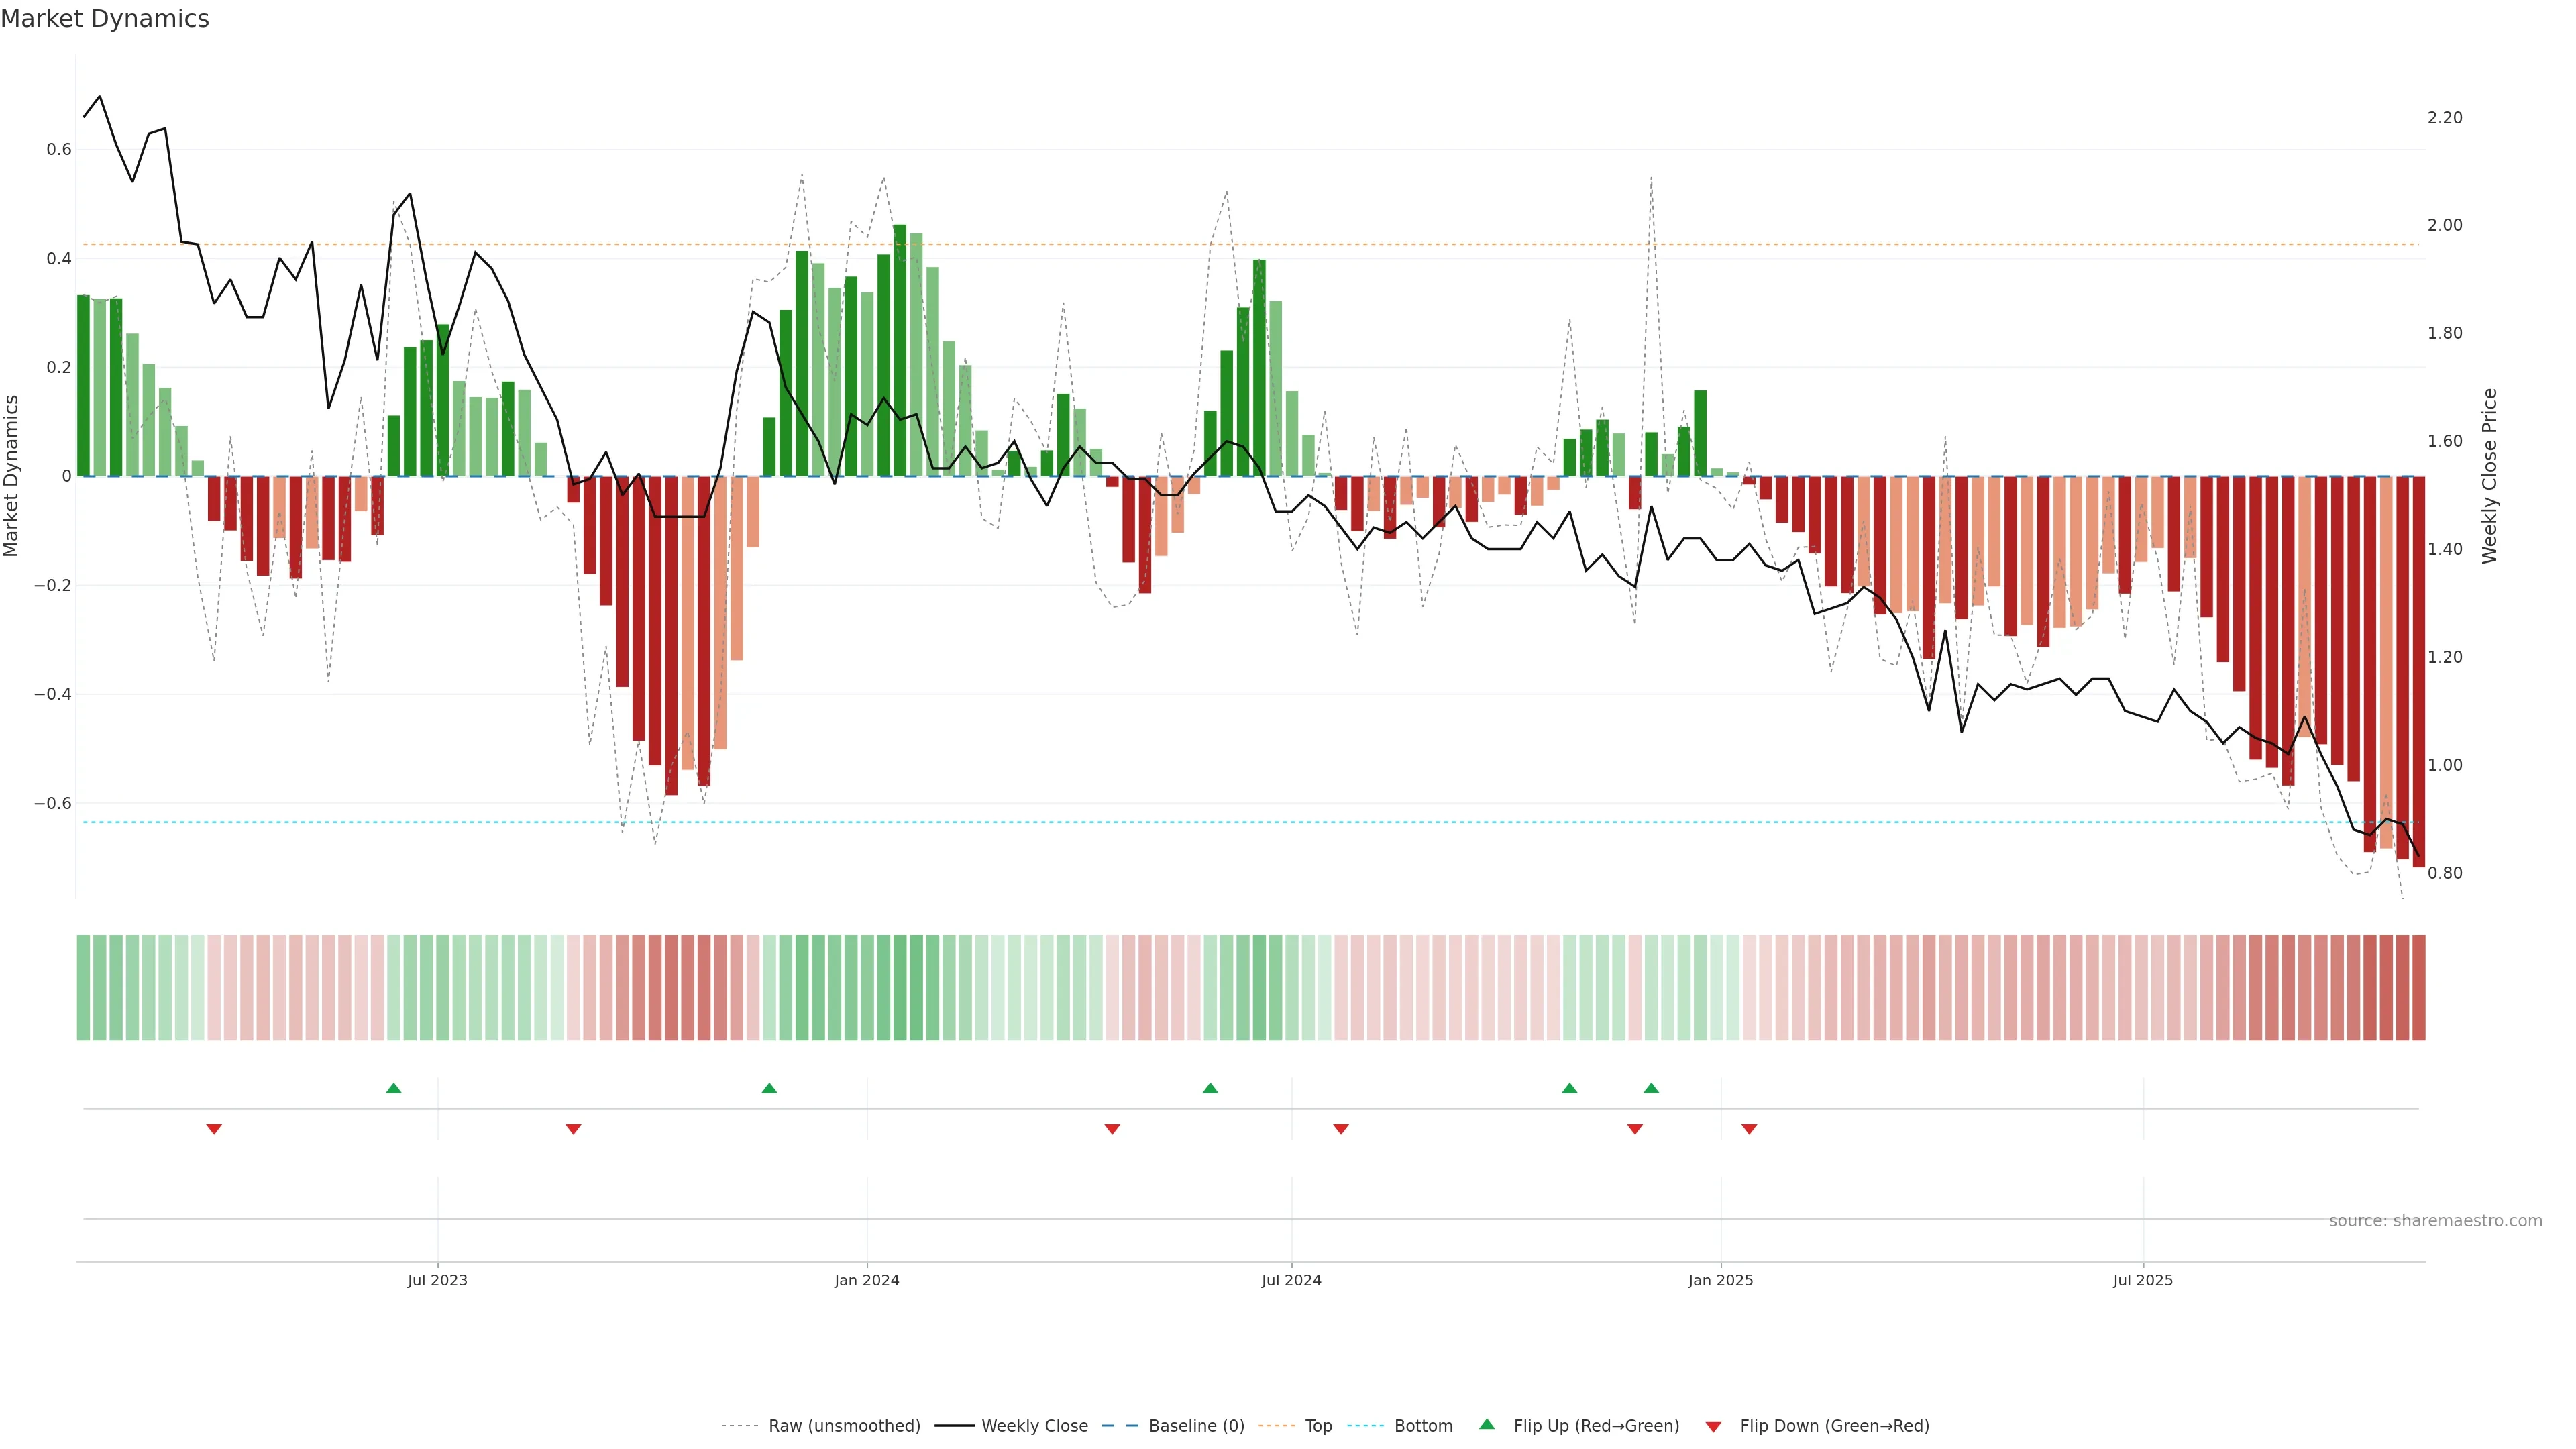This screenshot has height=1449, width=2576.
Task: Click the Jan 2024 x-axis label
Action: (867, 1280)
